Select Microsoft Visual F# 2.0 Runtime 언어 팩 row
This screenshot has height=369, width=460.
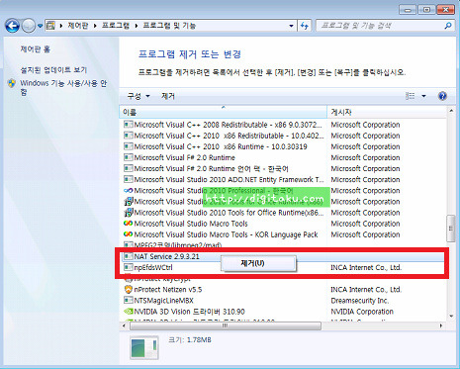pyautogui.click(x=283, y=168)
